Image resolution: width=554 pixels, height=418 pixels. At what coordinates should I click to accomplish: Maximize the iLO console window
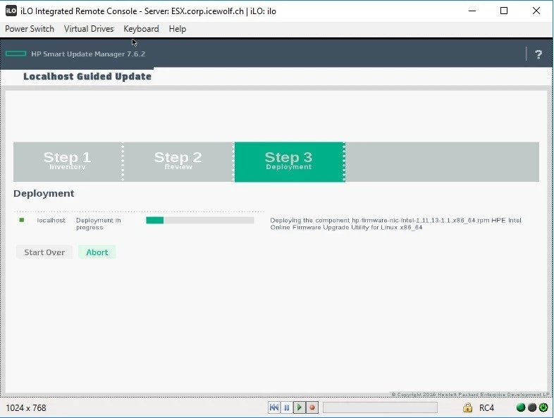pos(504,11)
